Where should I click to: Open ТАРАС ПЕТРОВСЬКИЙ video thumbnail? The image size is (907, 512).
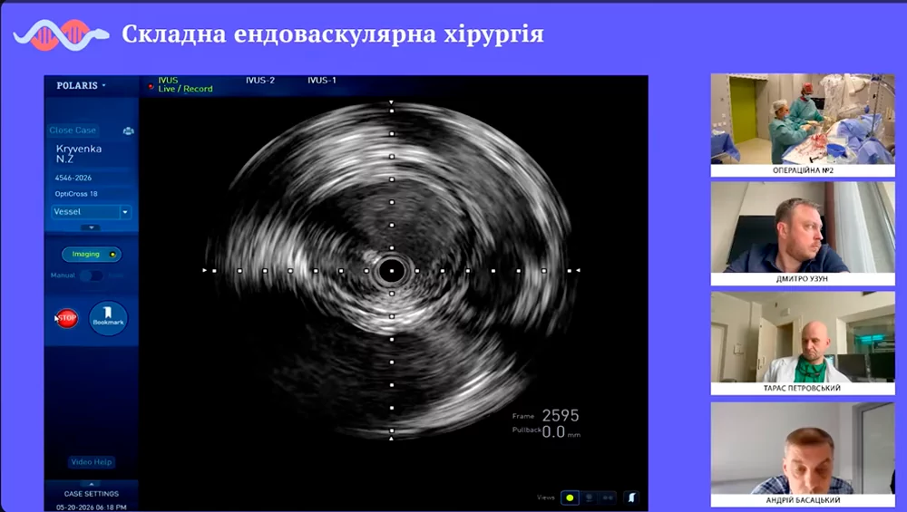803,343
